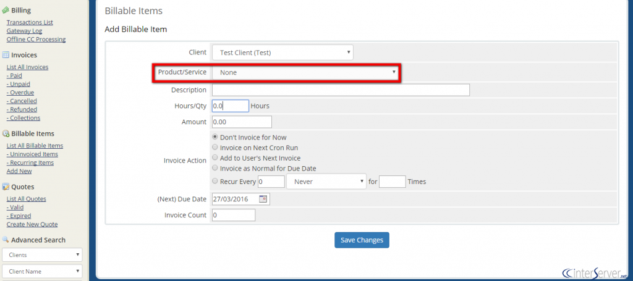
Task: Open Valid quotes link
Action: coord(15,208)
